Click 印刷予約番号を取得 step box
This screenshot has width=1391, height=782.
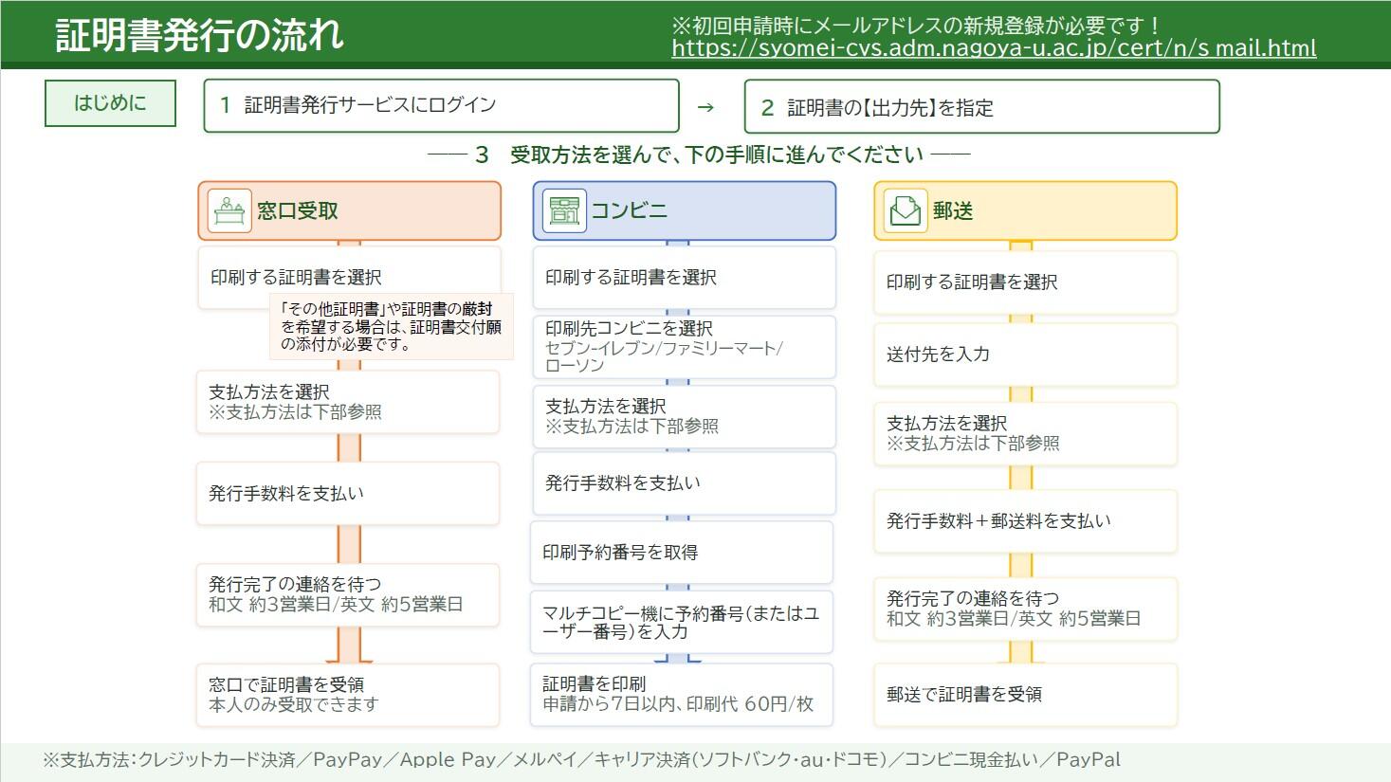[681, 552]
